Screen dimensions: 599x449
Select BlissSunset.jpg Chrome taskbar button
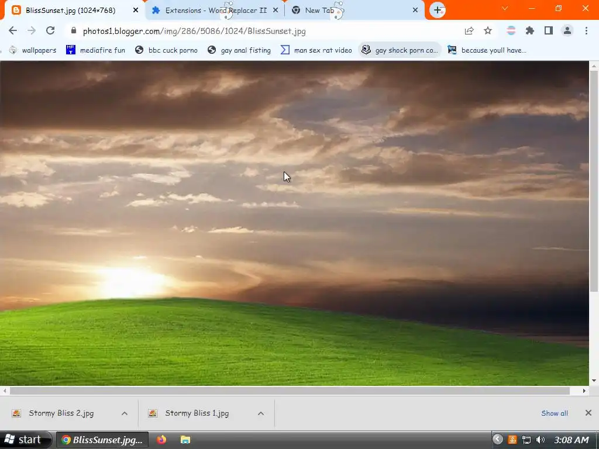click(x=102, y=440)
